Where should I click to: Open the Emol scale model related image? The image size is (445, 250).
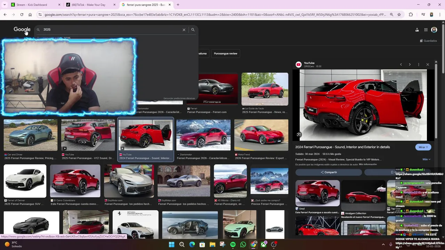tap(317, 193)
